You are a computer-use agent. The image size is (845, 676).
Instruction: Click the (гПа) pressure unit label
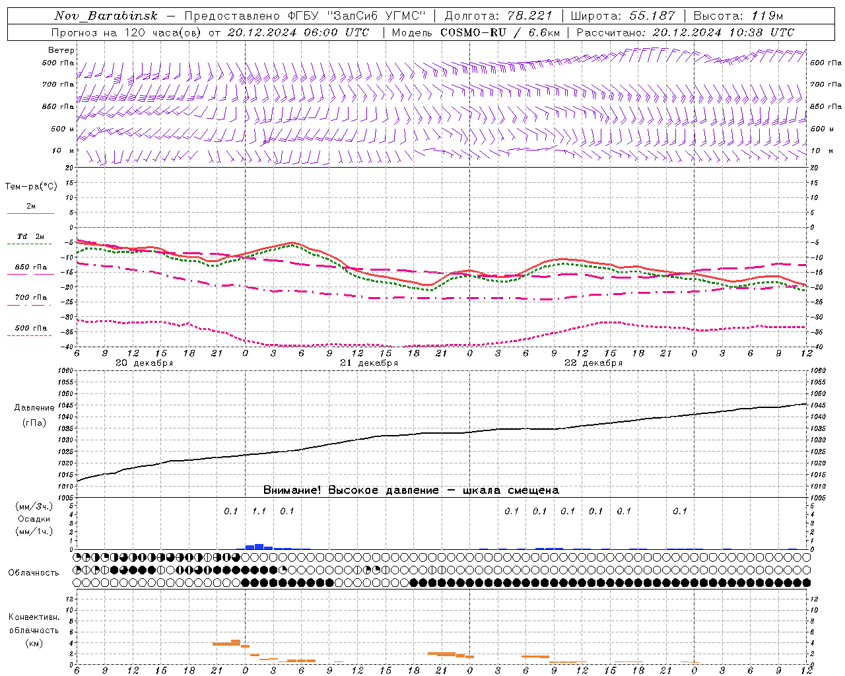34,423
